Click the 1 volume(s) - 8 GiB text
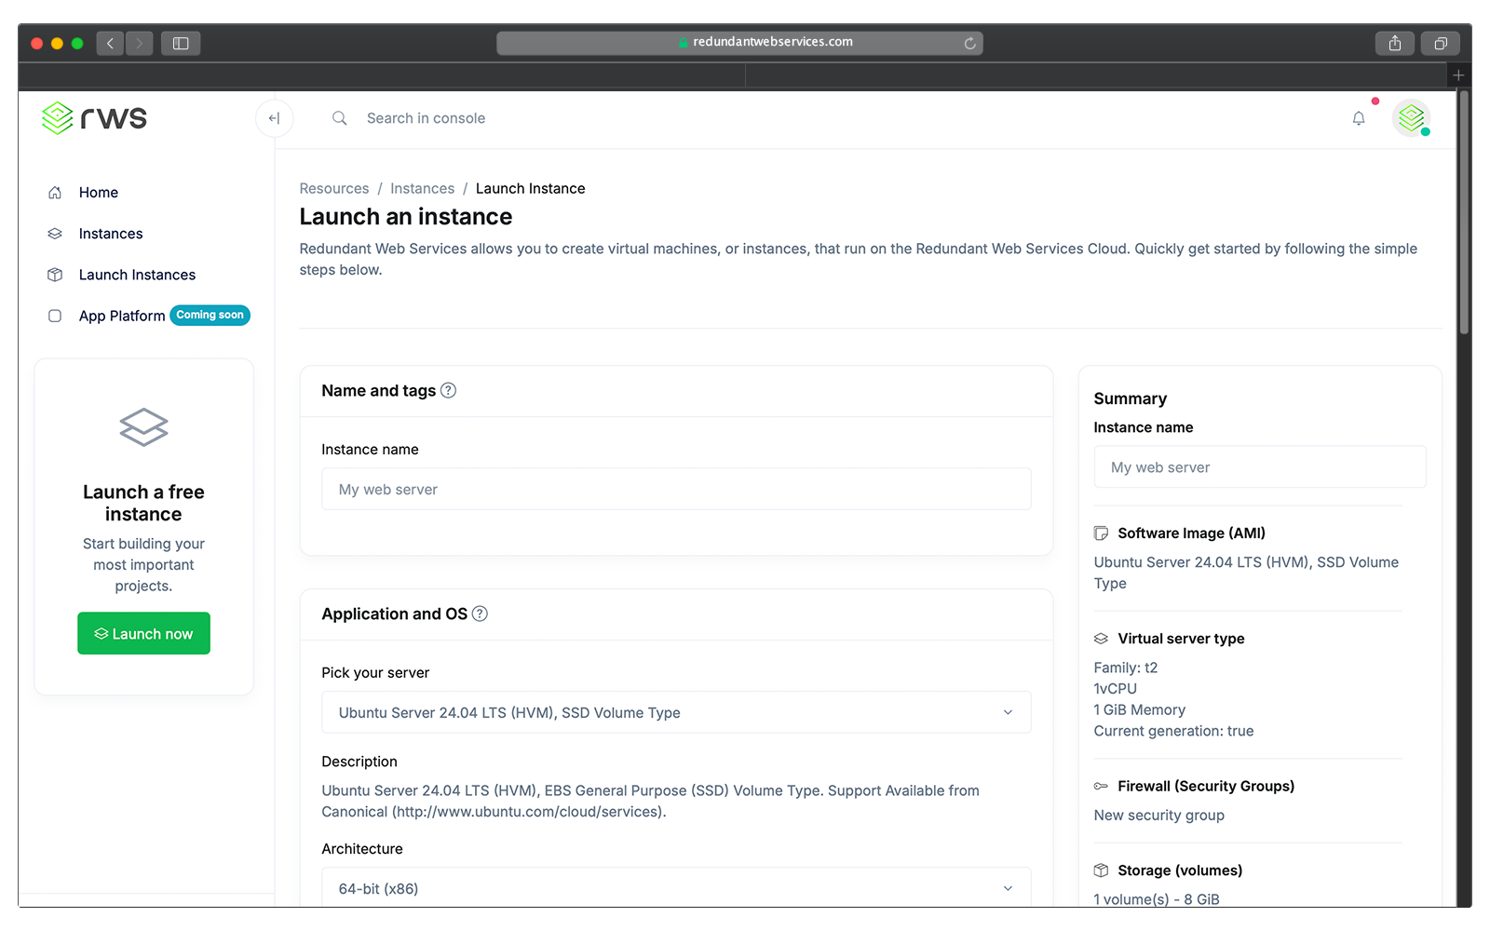This screenshot has width=1490, height=931. [1157, 899]
